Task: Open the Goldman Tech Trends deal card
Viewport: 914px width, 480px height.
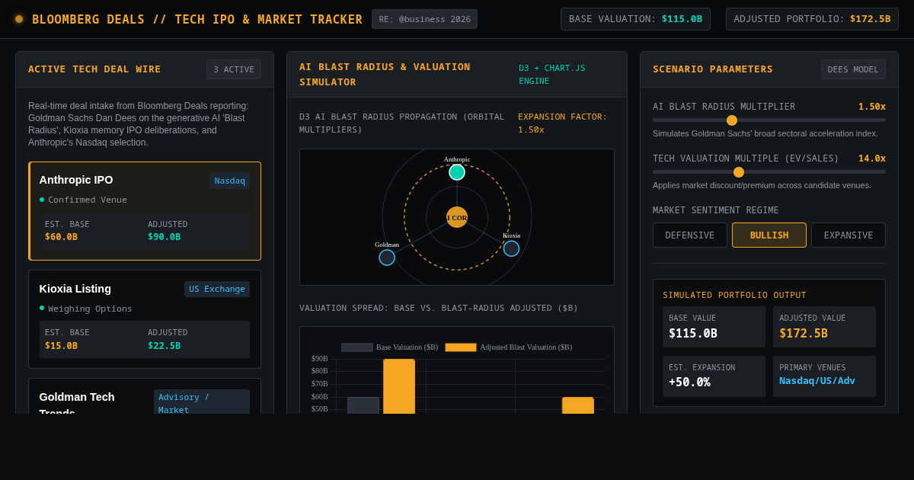Action: (x=145, y=396)
